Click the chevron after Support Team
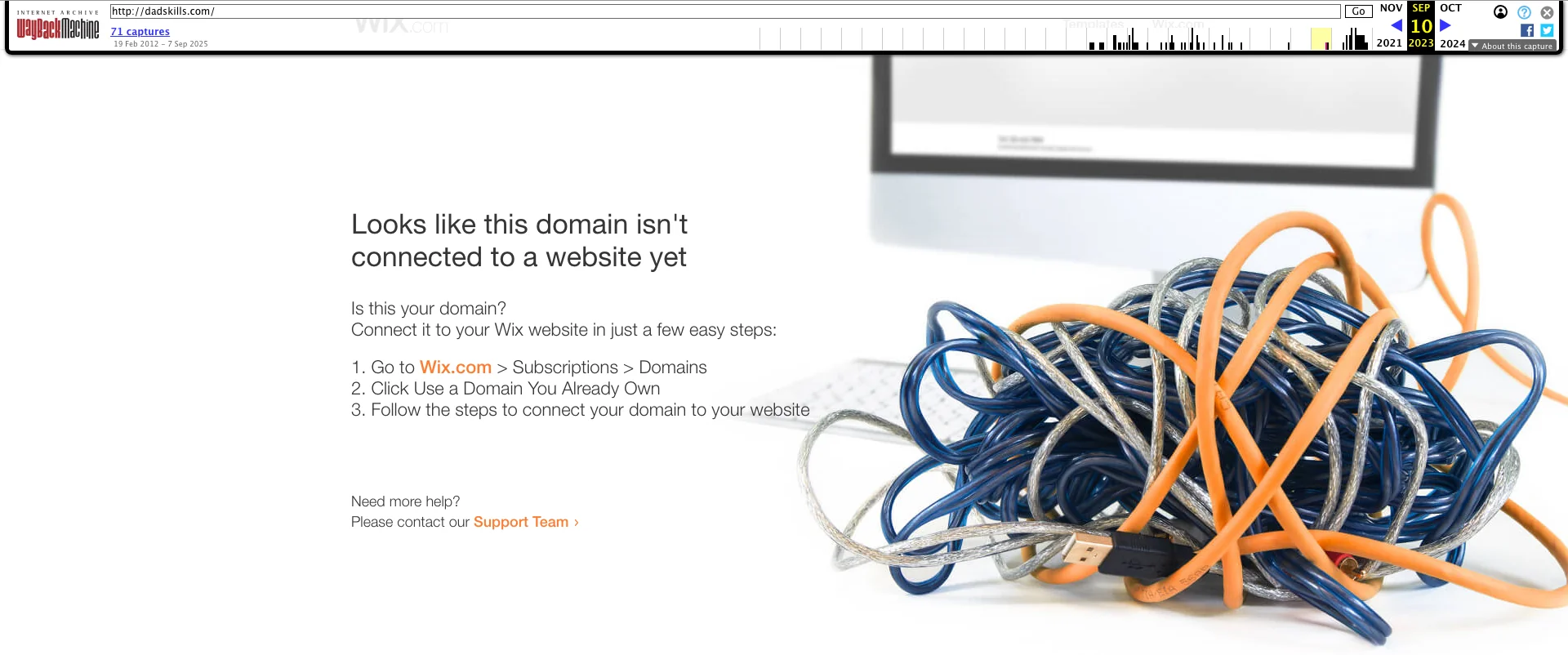The width and height of the screenshot is (1568, 655). 577,523
